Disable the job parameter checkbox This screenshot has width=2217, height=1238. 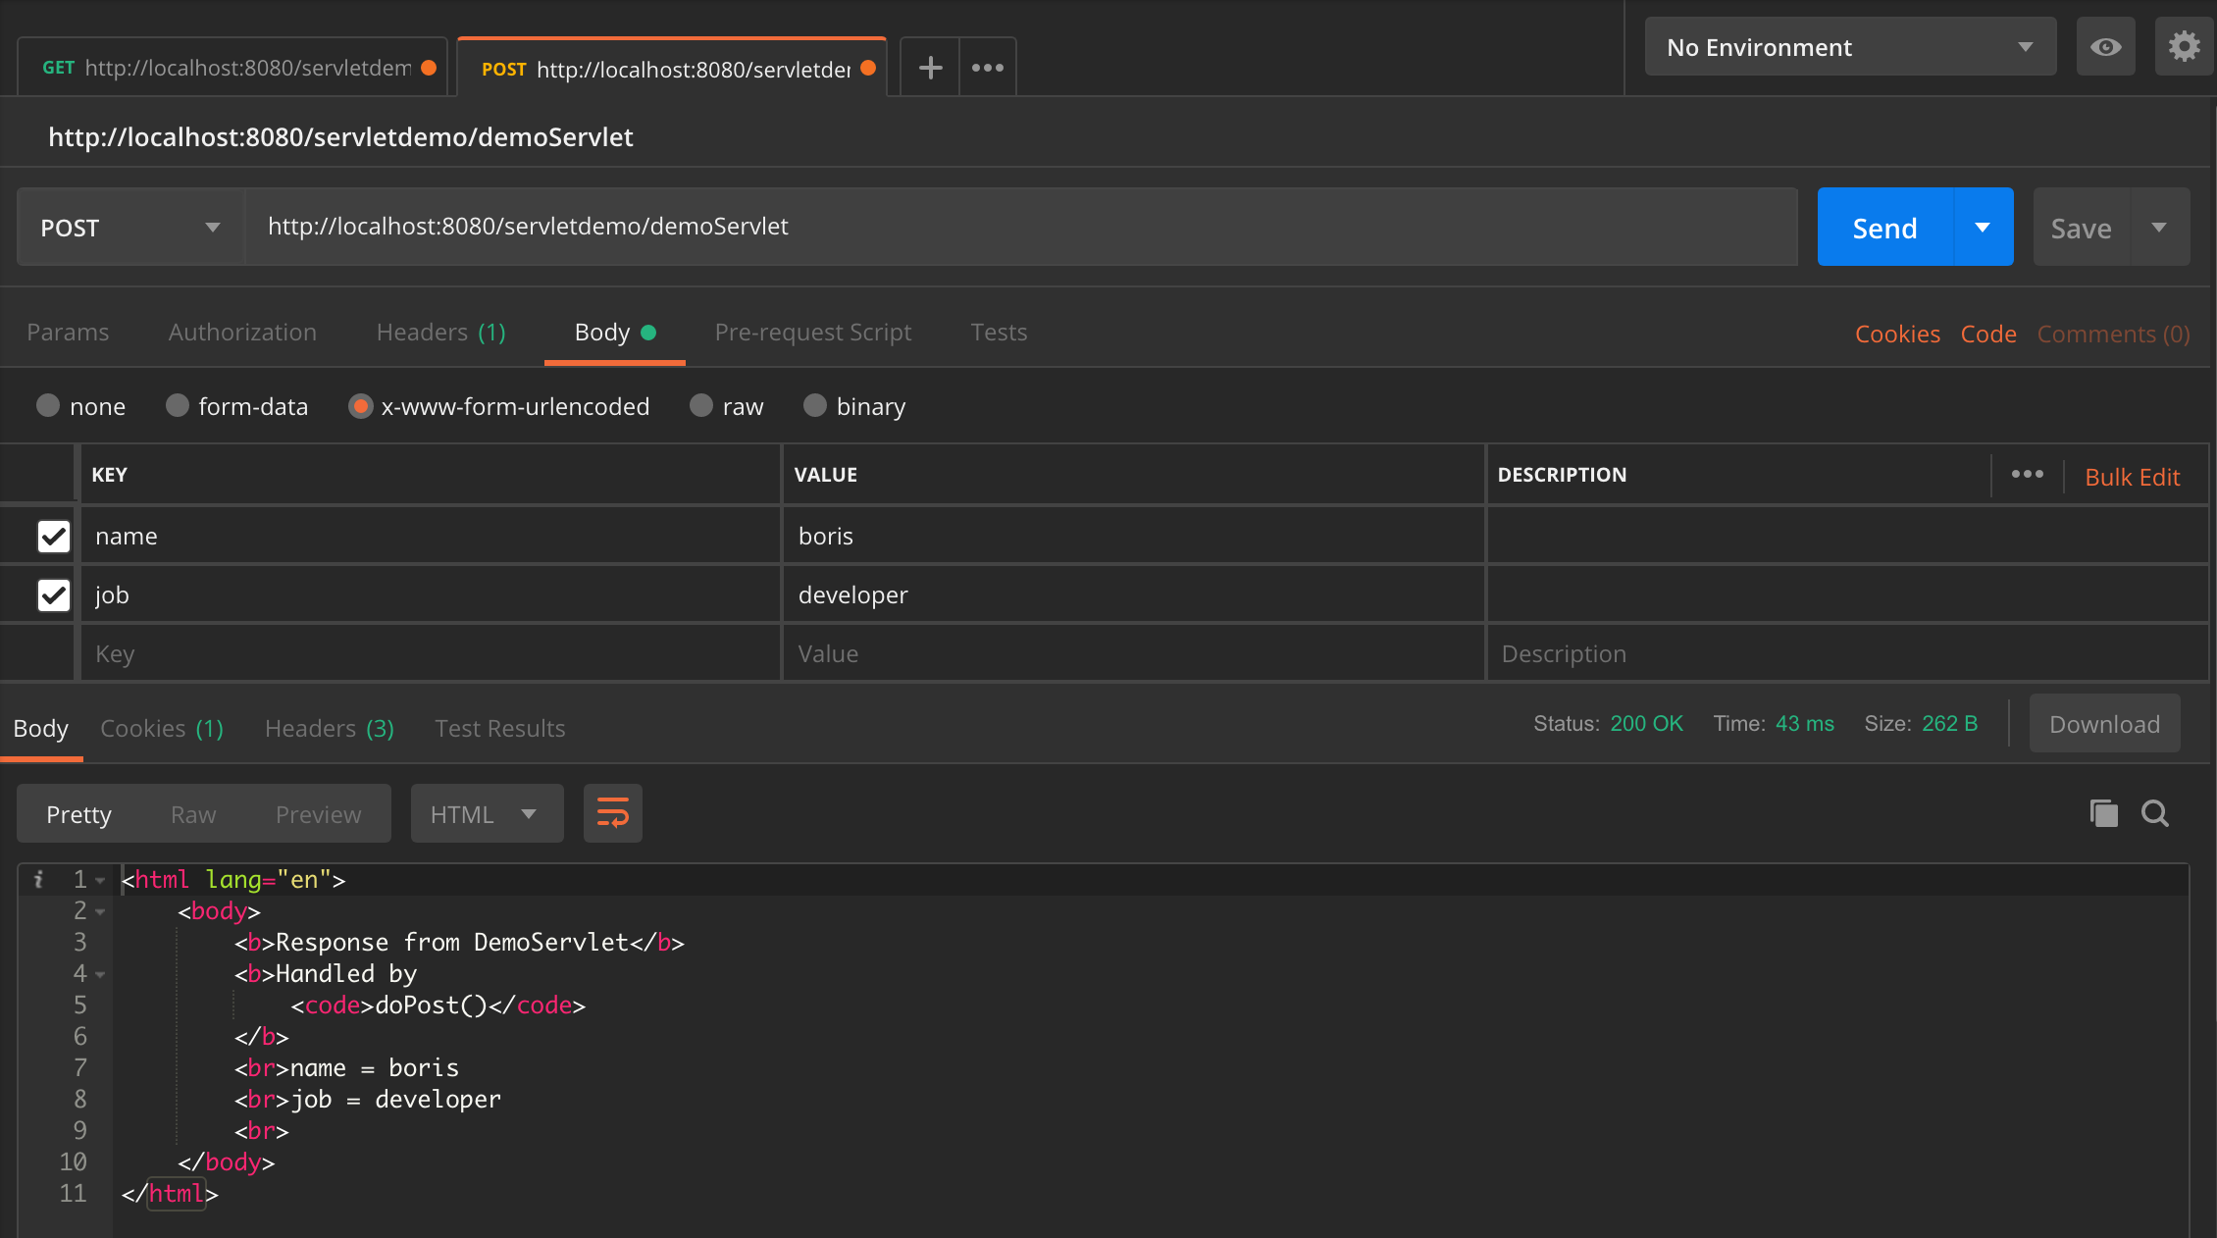(x=53, y=594)
